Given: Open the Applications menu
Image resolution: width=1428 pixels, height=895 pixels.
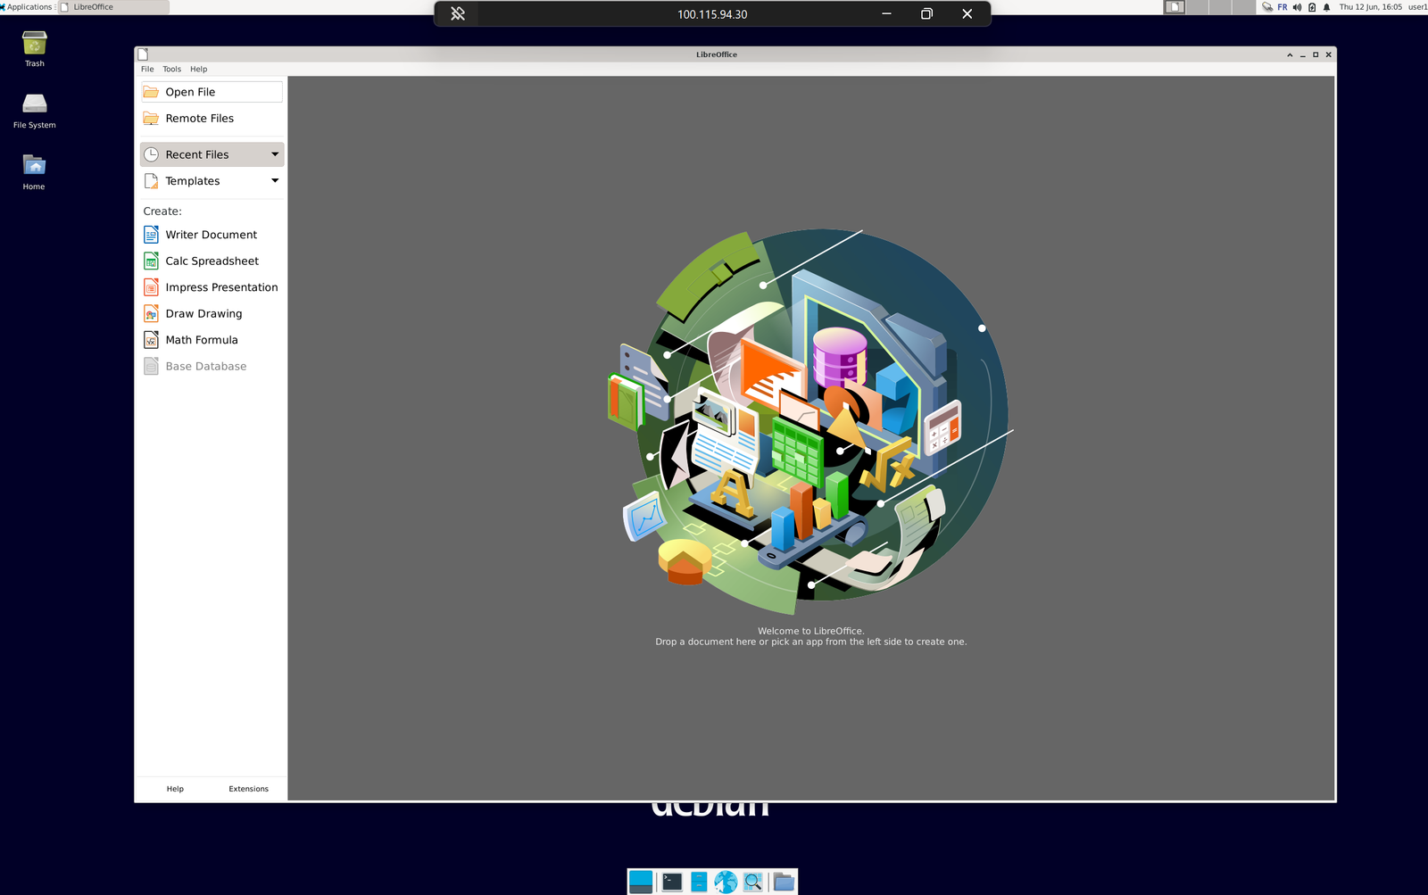Looking at the screenshot, I should tap(27, 6).
